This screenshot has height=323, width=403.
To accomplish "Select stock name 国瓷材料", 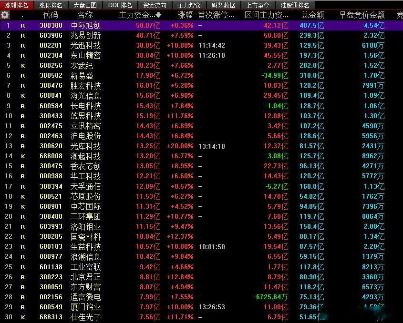I will (85, 236).
